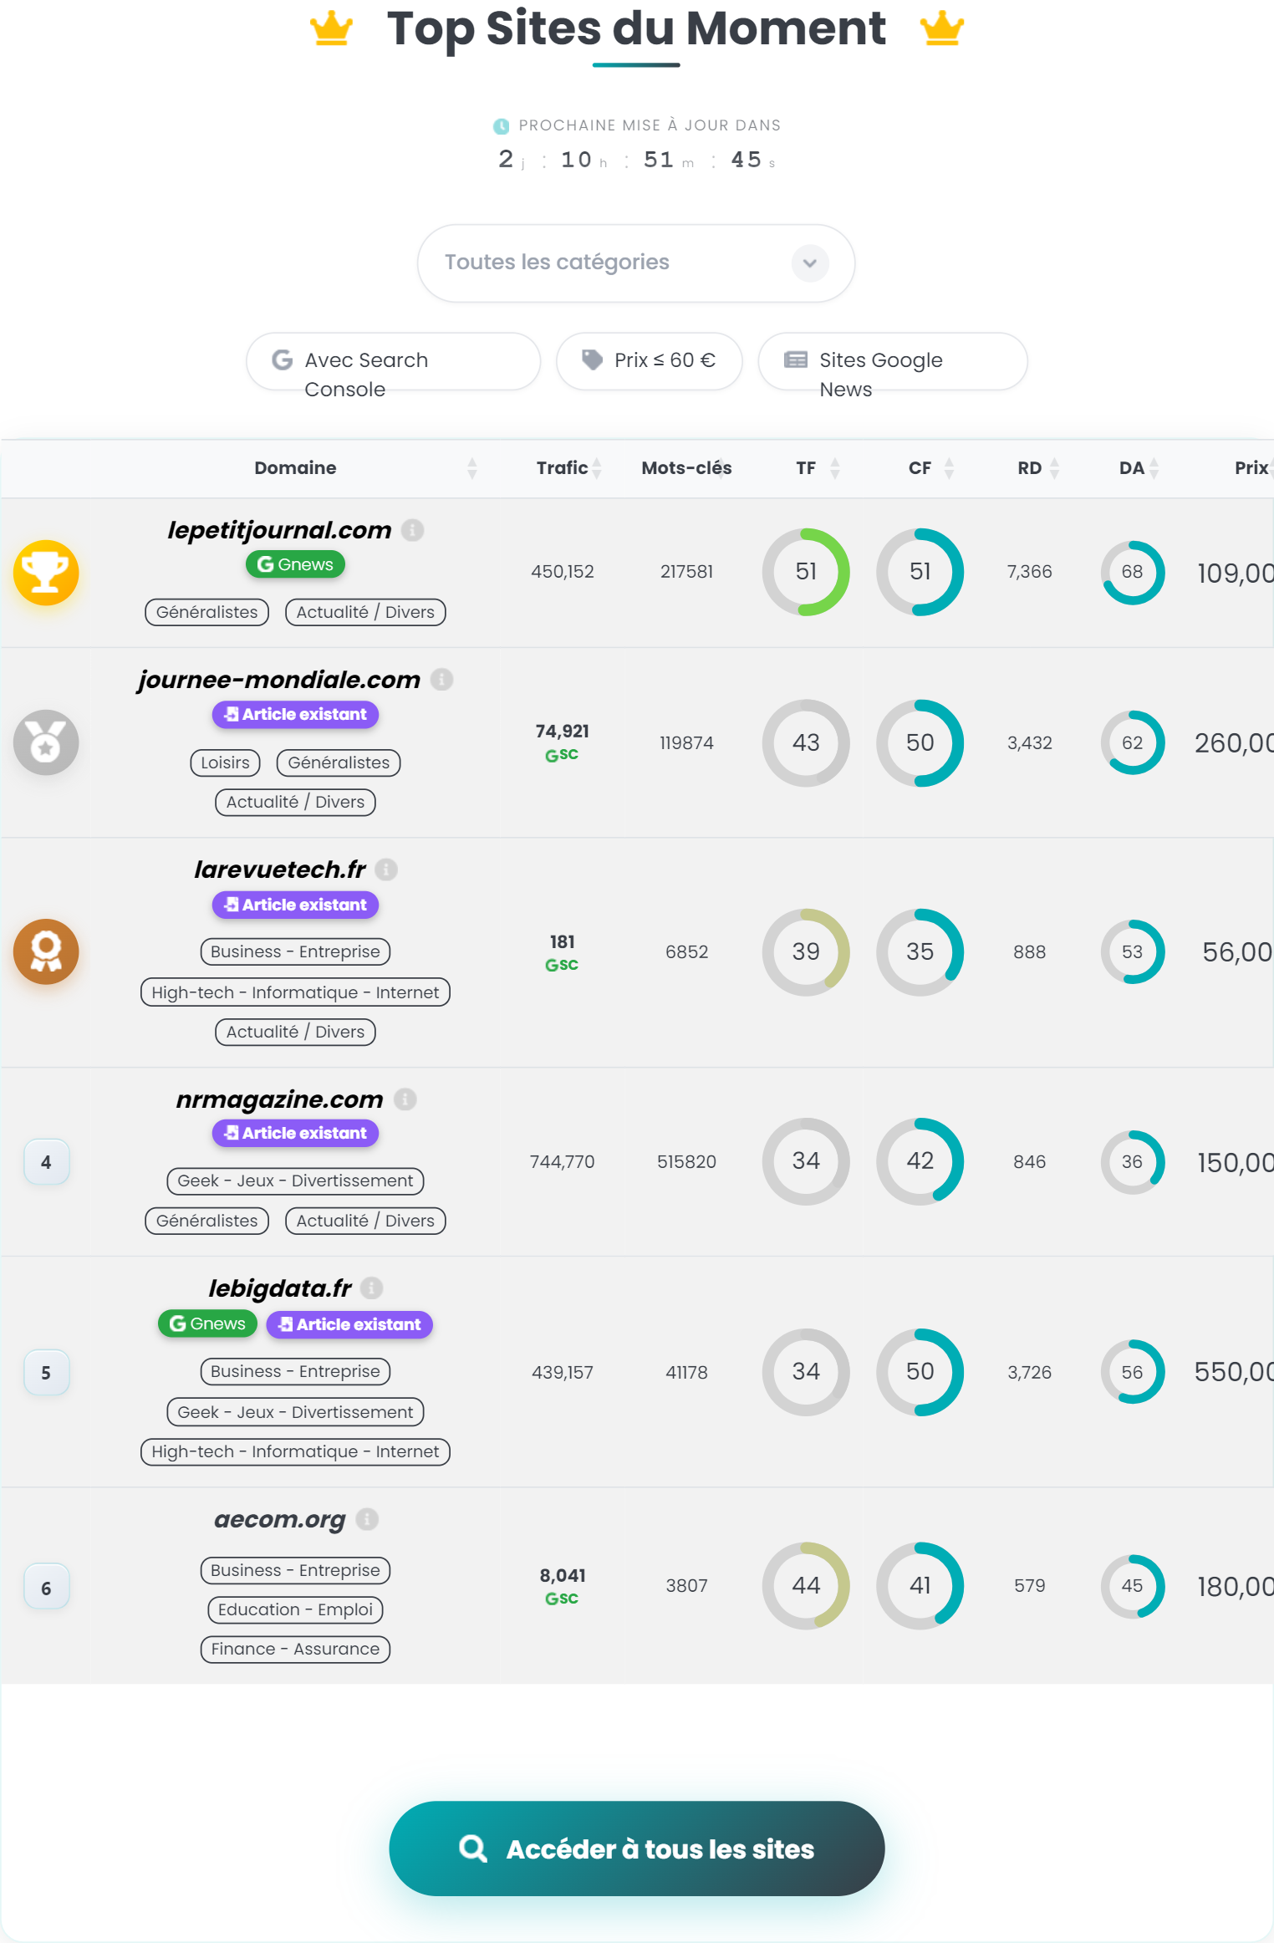Click the info icon beside journee-mondiale.com

441,680
